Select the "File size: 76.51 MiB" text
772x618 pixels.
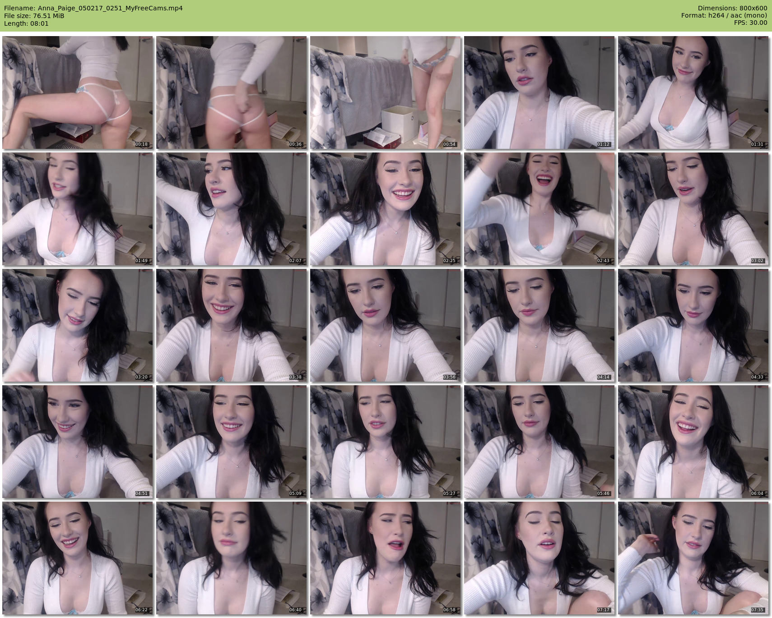tap(34, 16)
